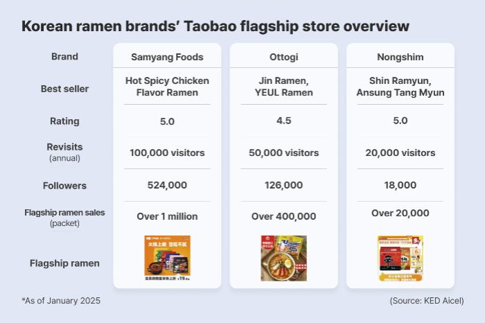Click the Best seller row label
The width and height of the screenshot is (485, 323).
pyautogui.click(x=64, y=89)
